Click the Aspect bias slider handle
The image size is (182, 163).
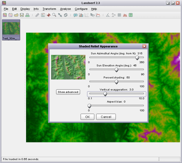[x=89, y=106]
